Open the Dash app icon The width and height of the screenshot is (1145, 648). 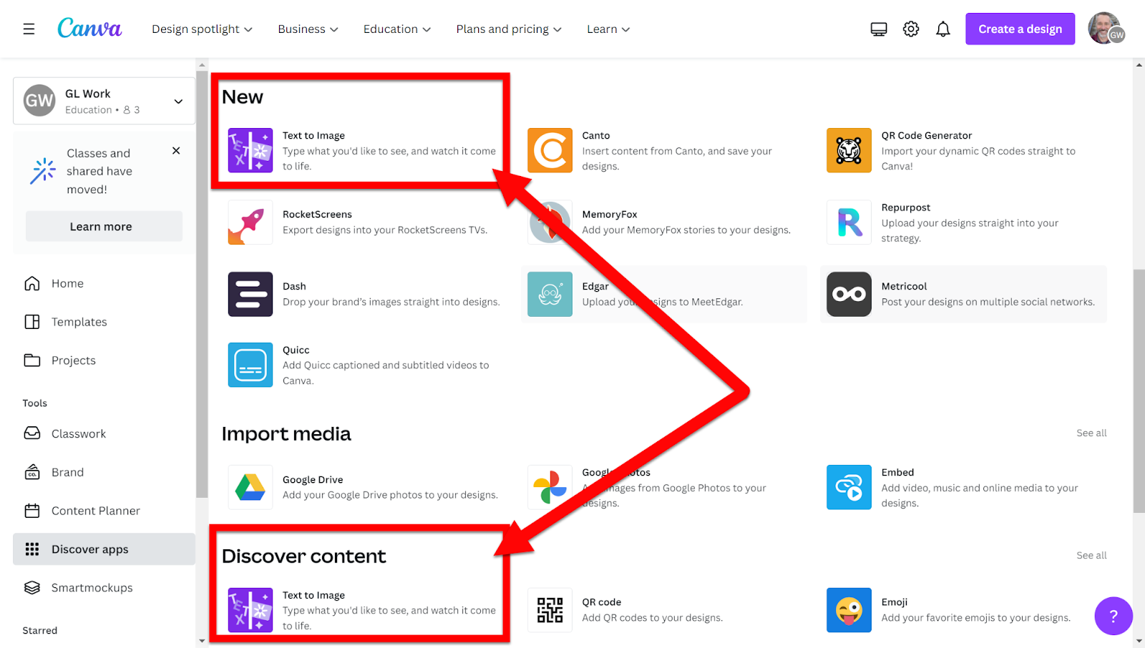click(250, 294)
